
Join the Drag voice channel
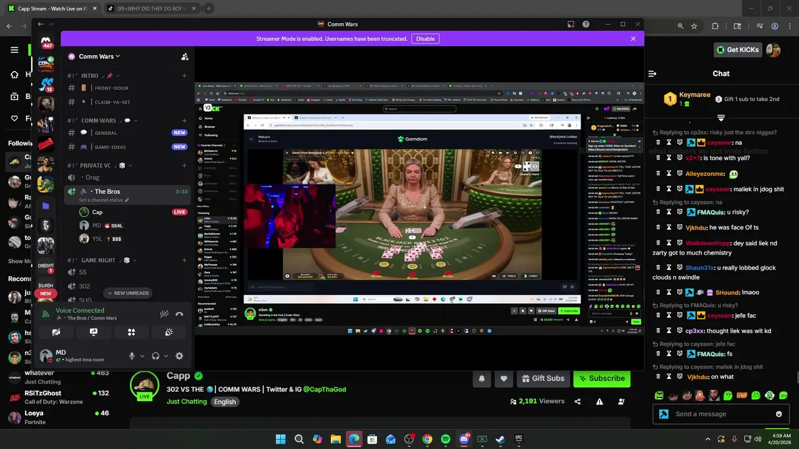(127, 177)
